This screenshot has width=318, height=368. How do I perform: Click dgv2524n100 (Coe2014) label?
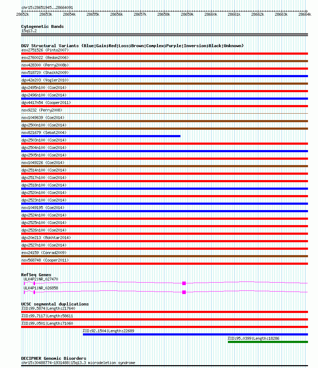point(44,215)
